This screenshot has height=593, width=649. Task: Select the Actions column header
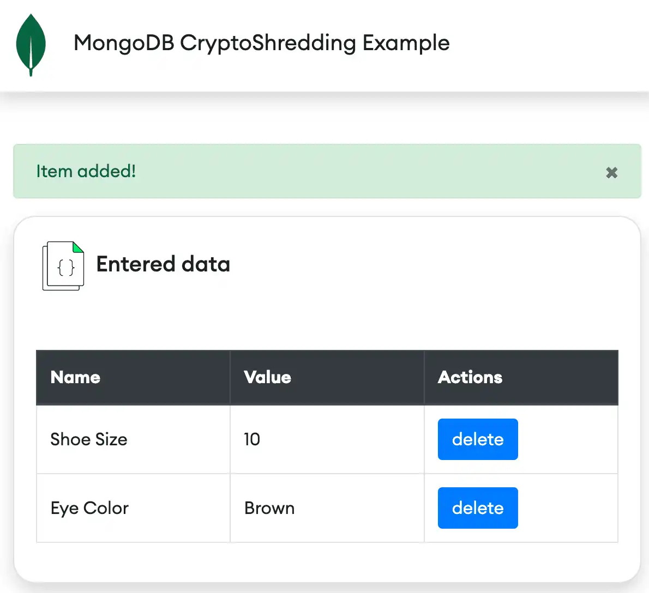470,377
